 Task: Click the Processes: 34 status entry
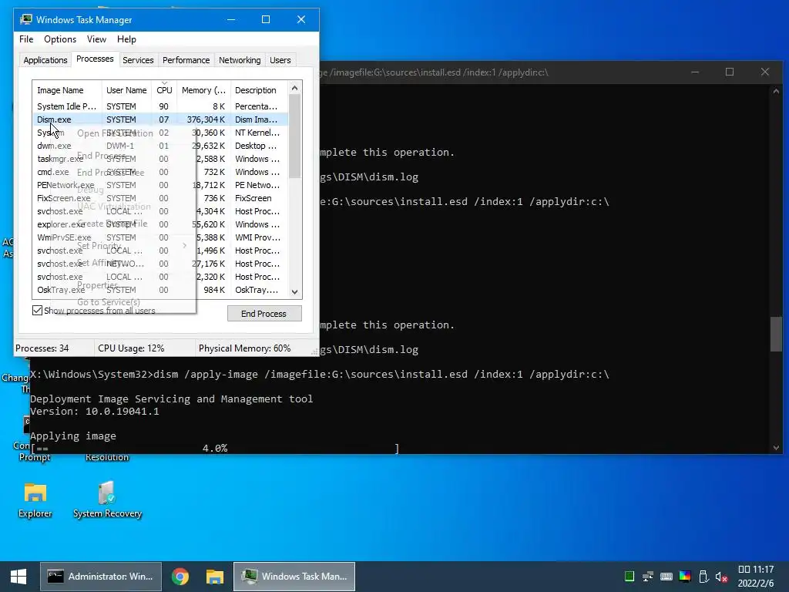point(42,348)
